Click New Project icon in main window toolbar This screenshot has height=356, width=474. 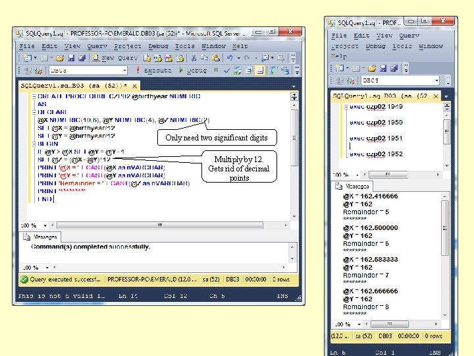coord(28,58)
